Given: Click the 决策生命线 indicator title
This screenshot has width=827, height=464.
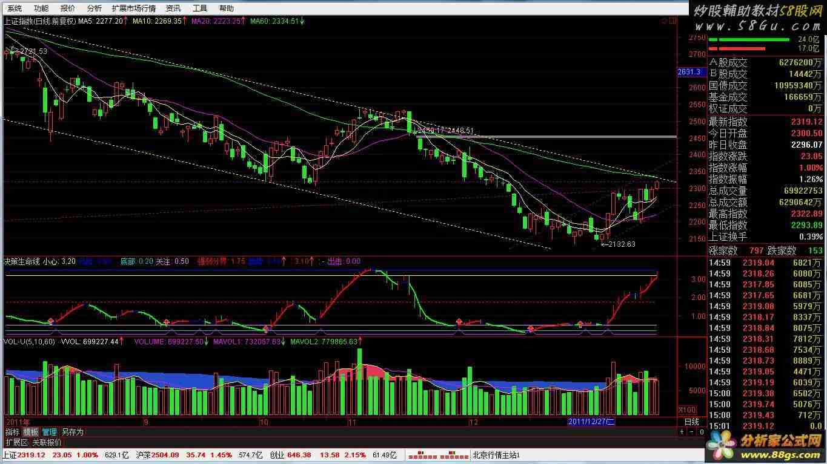Looking at the screenshot, I should point(22,261).
